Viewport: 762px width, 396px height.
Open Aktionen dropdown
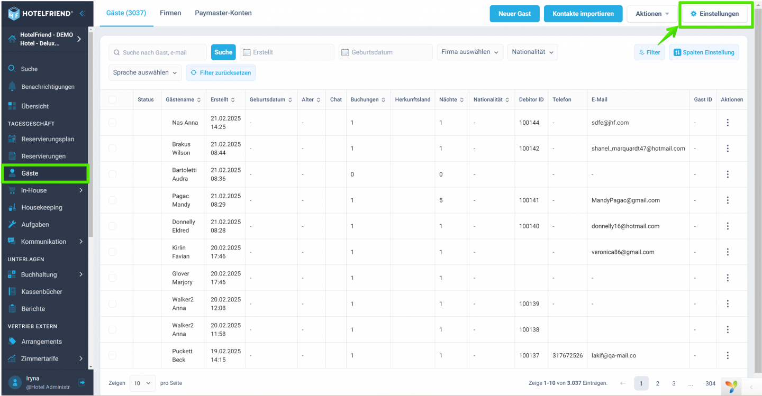(x=652, y=14)
